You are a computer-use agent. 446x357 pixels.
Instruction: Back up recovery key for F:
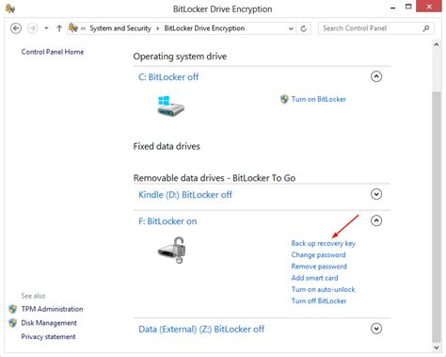tap(323, 243)
